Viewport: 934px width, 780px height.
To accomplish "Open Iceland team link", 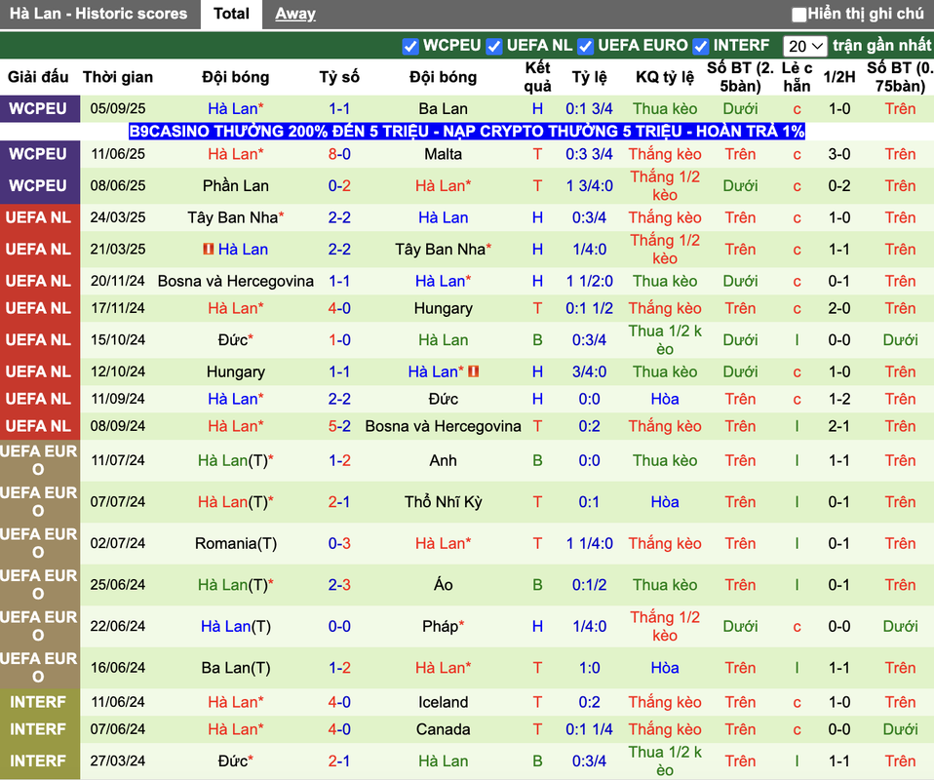I will tap(443, 703).
